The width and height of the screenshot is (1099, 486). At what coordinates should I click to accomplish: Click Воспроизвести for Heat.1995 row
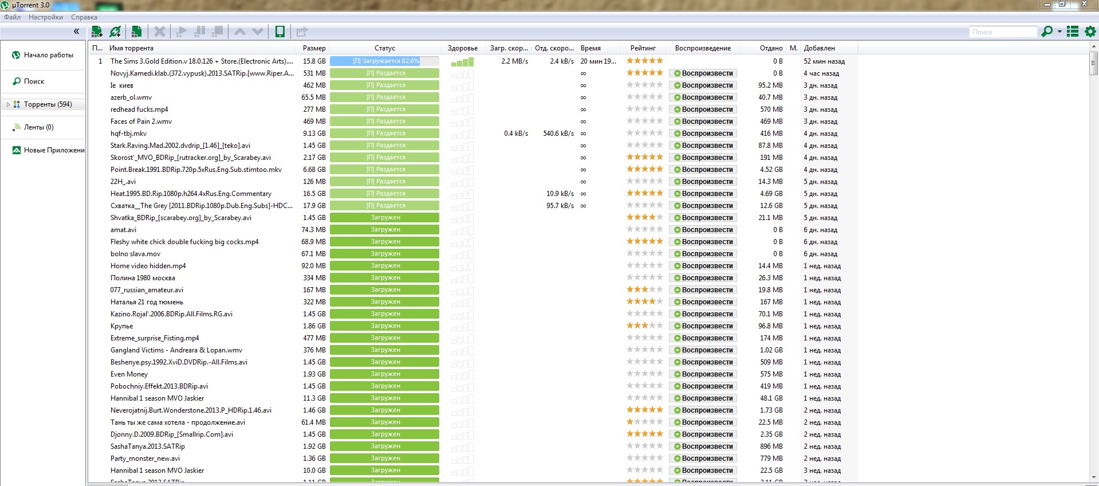pyautogui.click(x=703, y=194)
